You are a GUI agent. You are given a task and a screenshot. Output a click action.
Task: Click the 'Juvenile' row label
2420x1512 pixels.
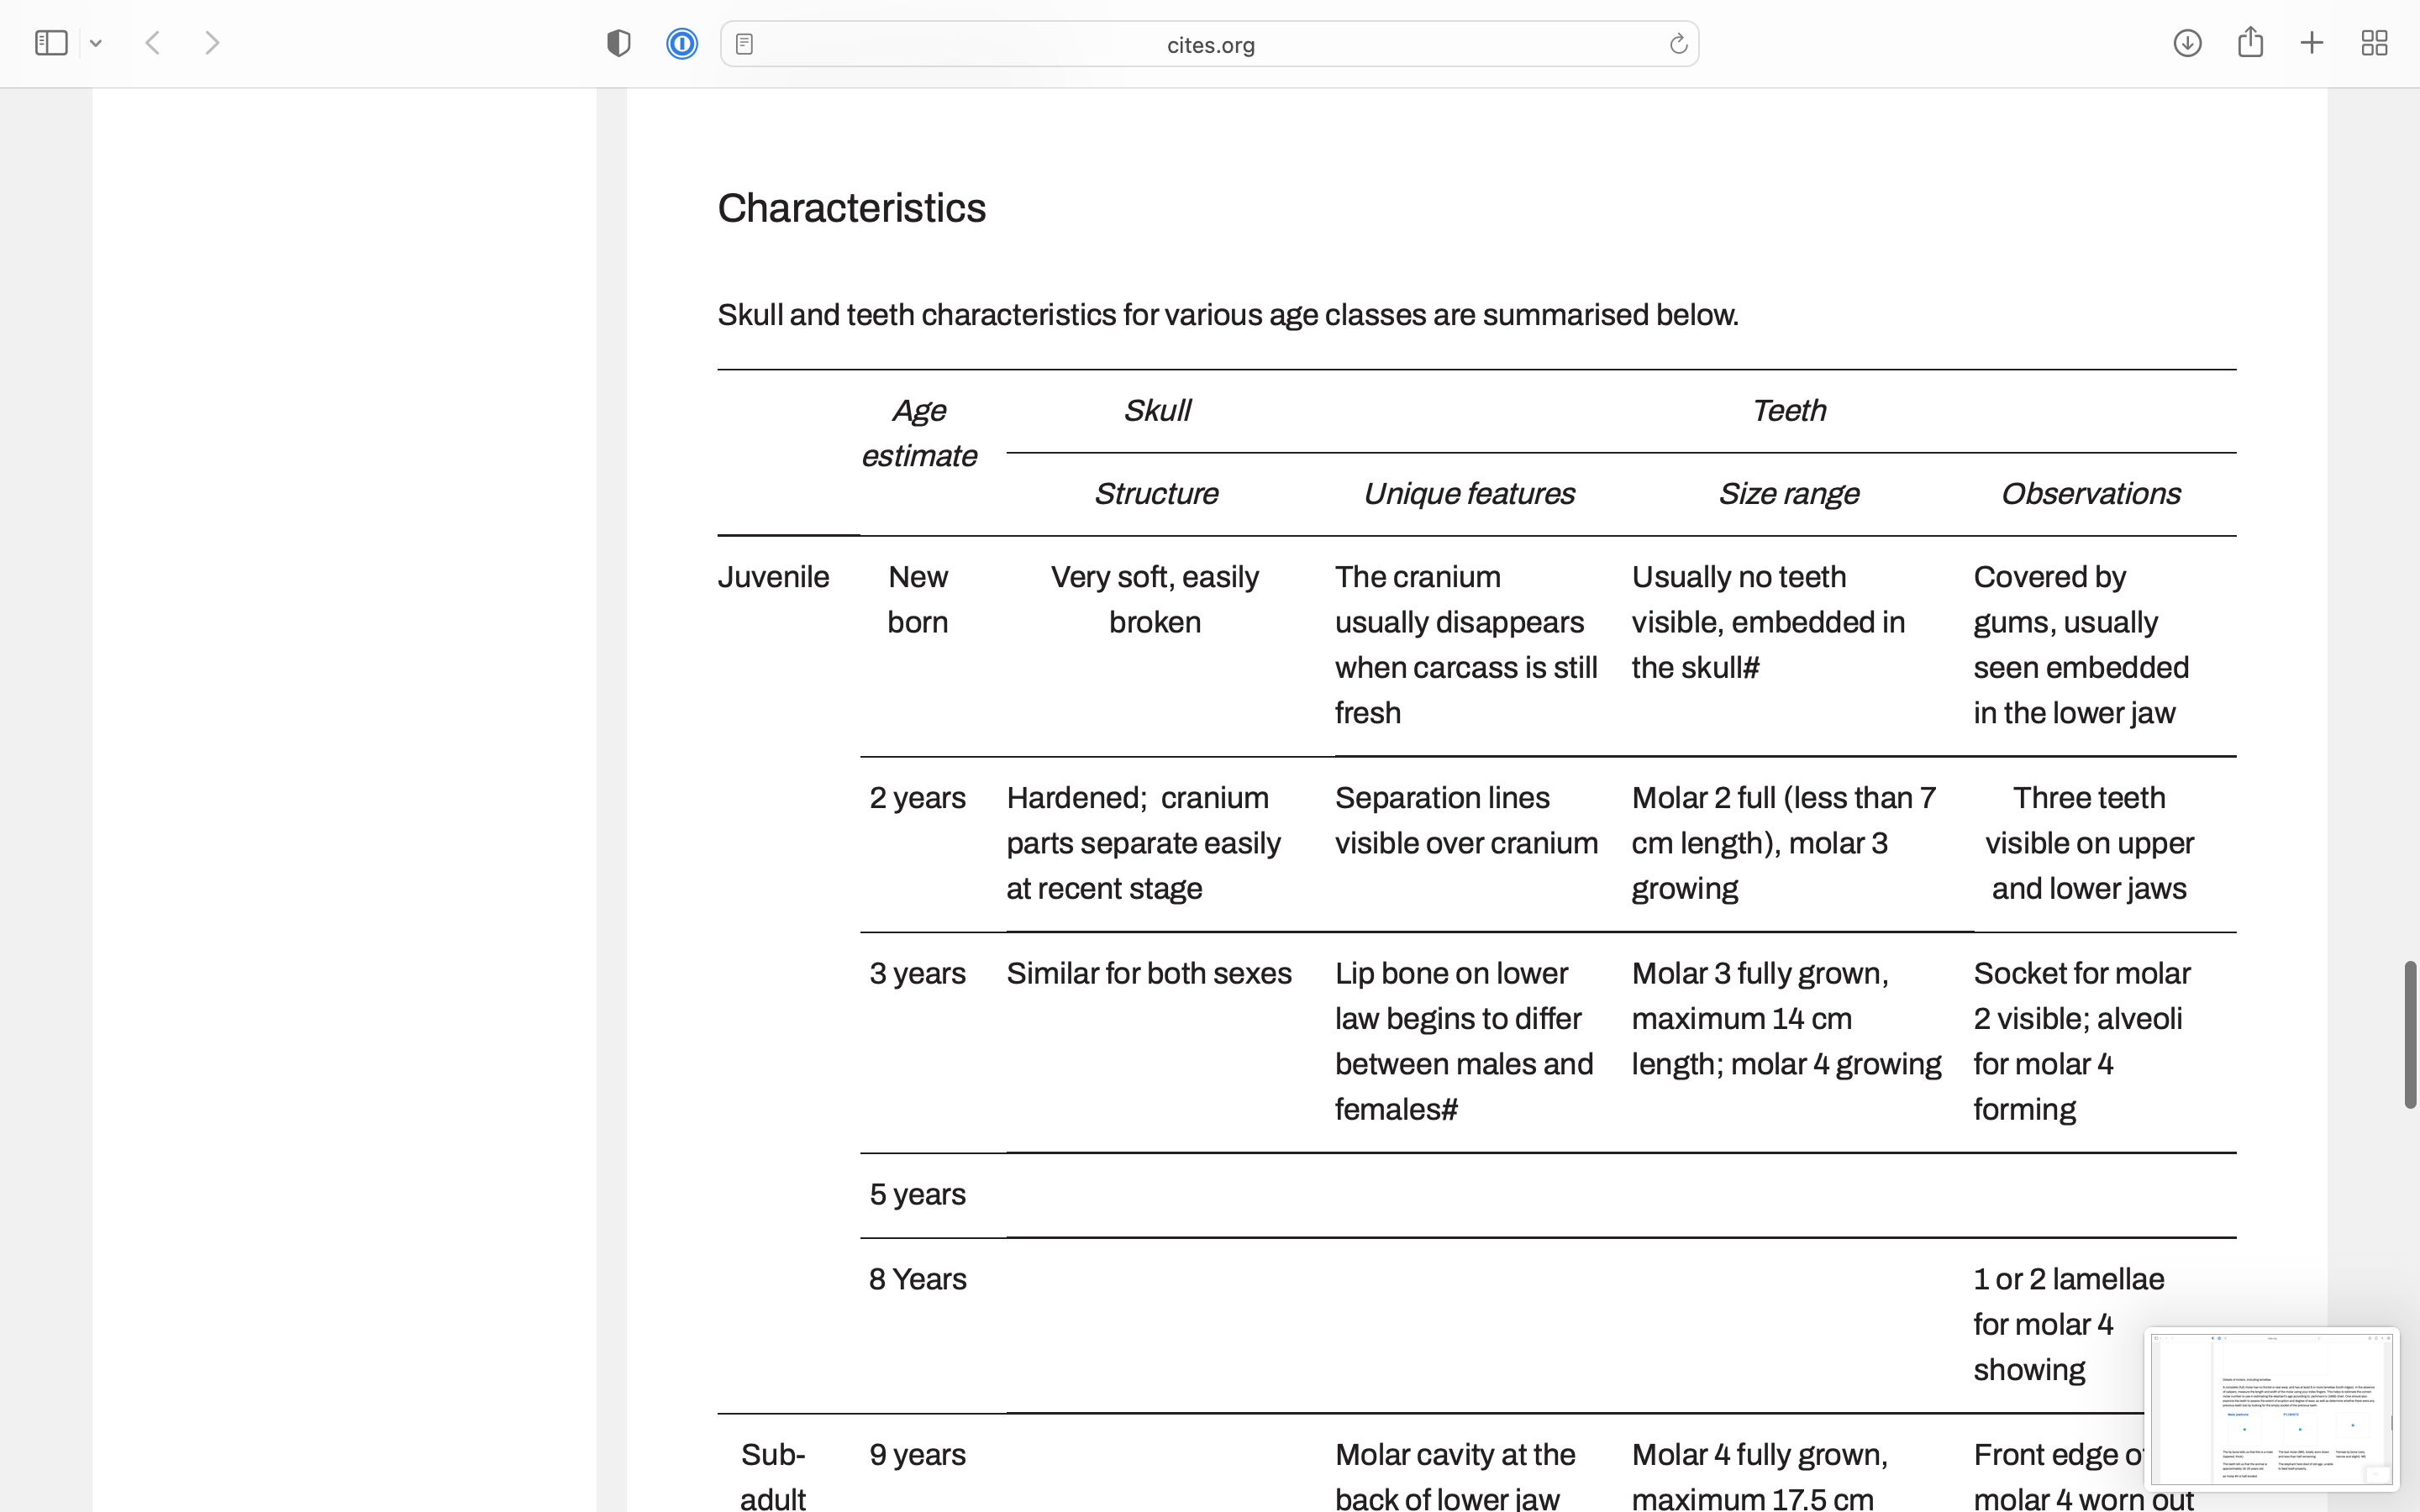(773, 577)
